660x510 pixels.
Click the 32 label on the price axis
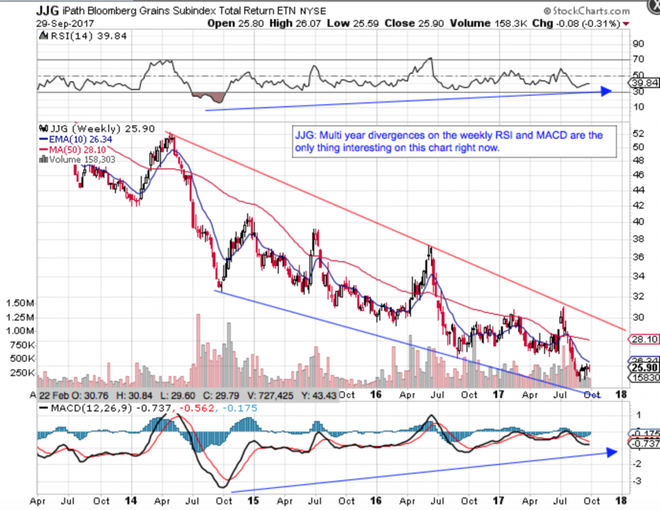pos(638,296)
